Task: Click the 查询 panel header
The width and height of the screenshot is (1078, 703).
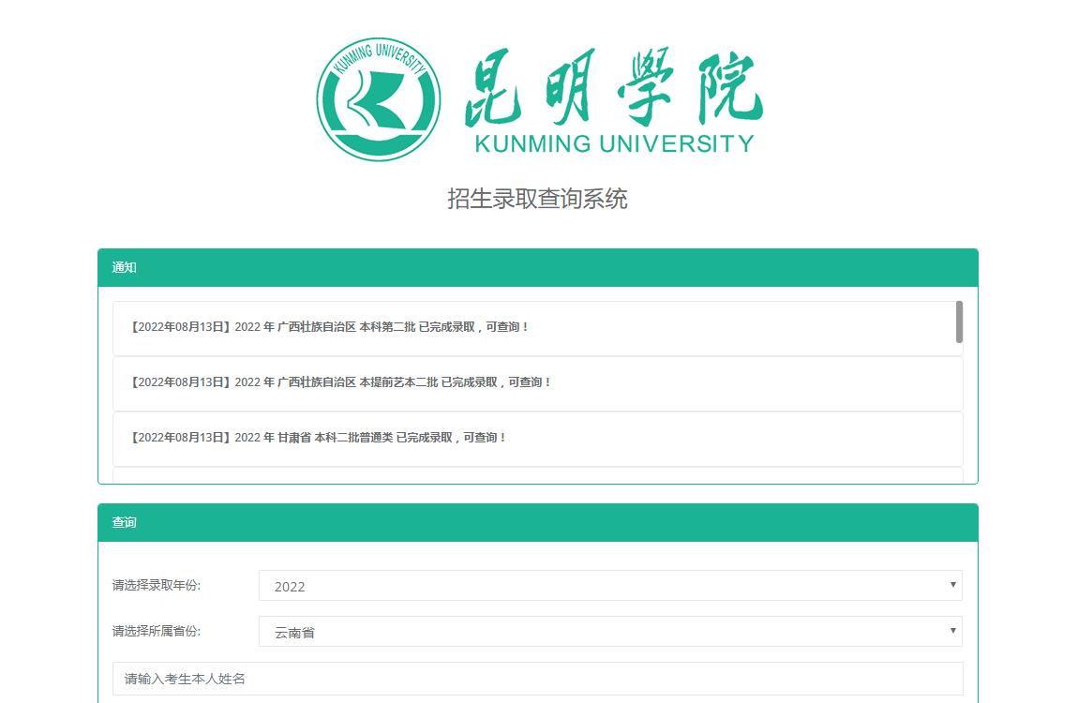Action: click(x=538, y=522)
